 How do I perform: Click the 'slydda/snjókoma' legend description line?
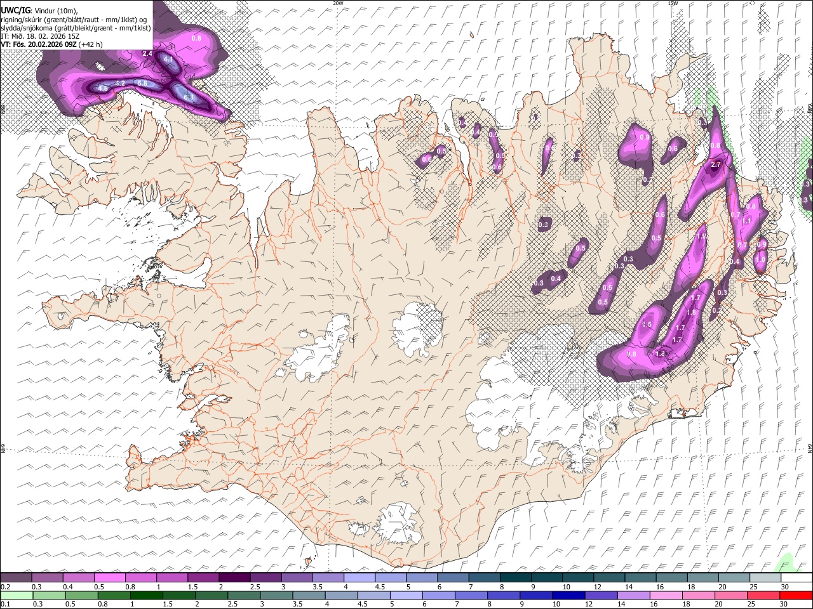pyautogui.click(x=76, y=28)
